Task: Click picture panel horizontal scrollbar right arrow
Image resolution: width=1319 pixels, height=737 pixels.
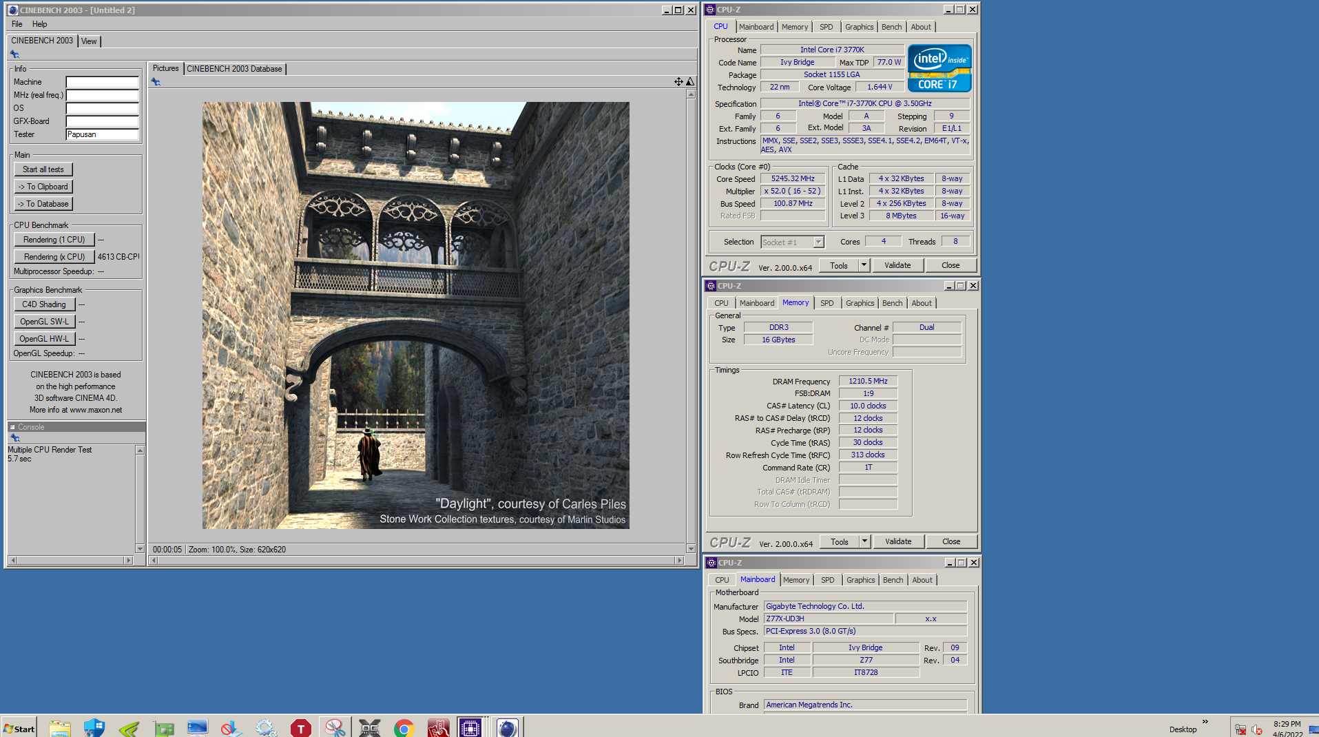Action: pos(680,560)
